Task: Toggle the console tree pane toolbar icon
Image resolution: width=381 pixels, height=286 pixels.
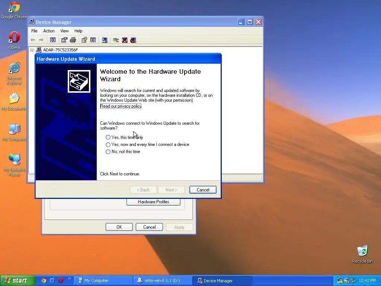Action: pos(53,40)
